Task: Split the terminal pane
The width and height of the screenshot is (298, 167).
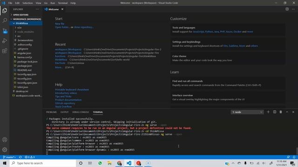Action: click(275, 112)
